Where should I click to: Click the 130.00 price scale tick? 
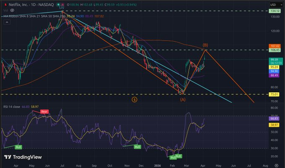click(x=275, y=16)
